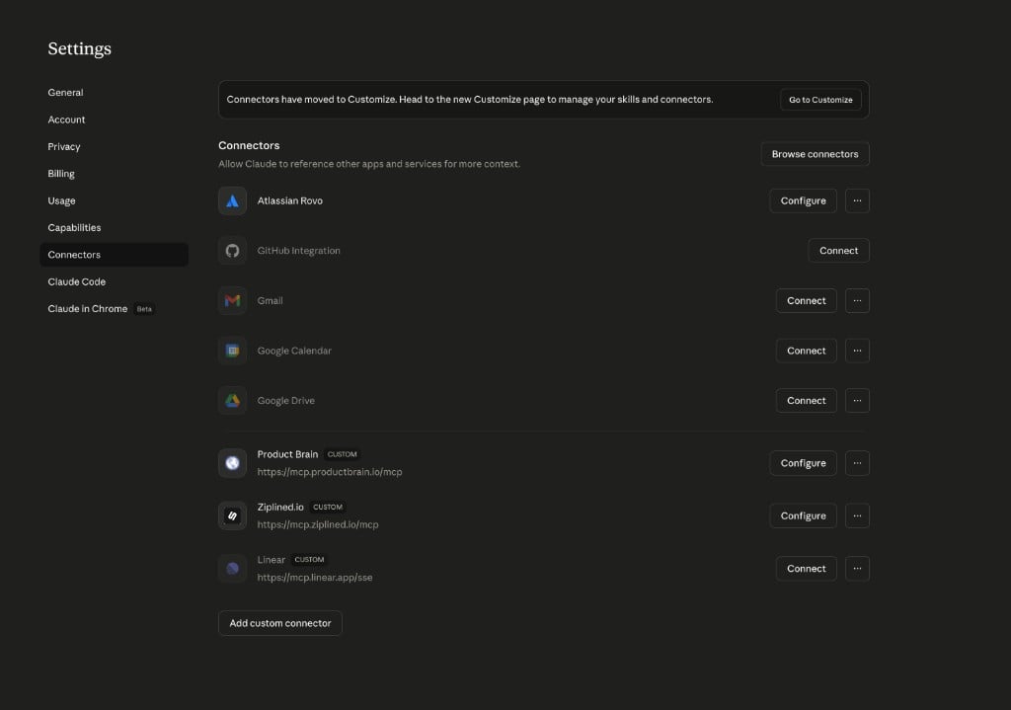The width and height of the screenshot is (1011, 710).
Task: Click the Google Drive triangle icon
Action: (x=232, y=401)
